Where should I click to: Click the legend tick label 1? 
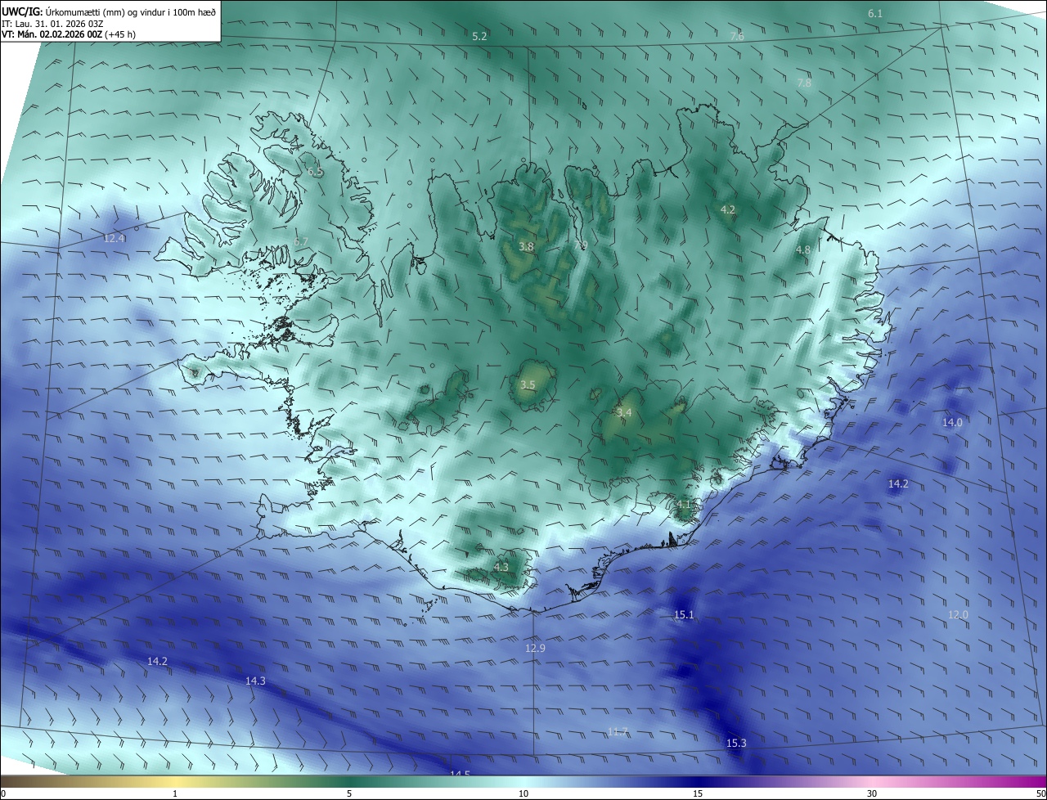pos(175,793)
